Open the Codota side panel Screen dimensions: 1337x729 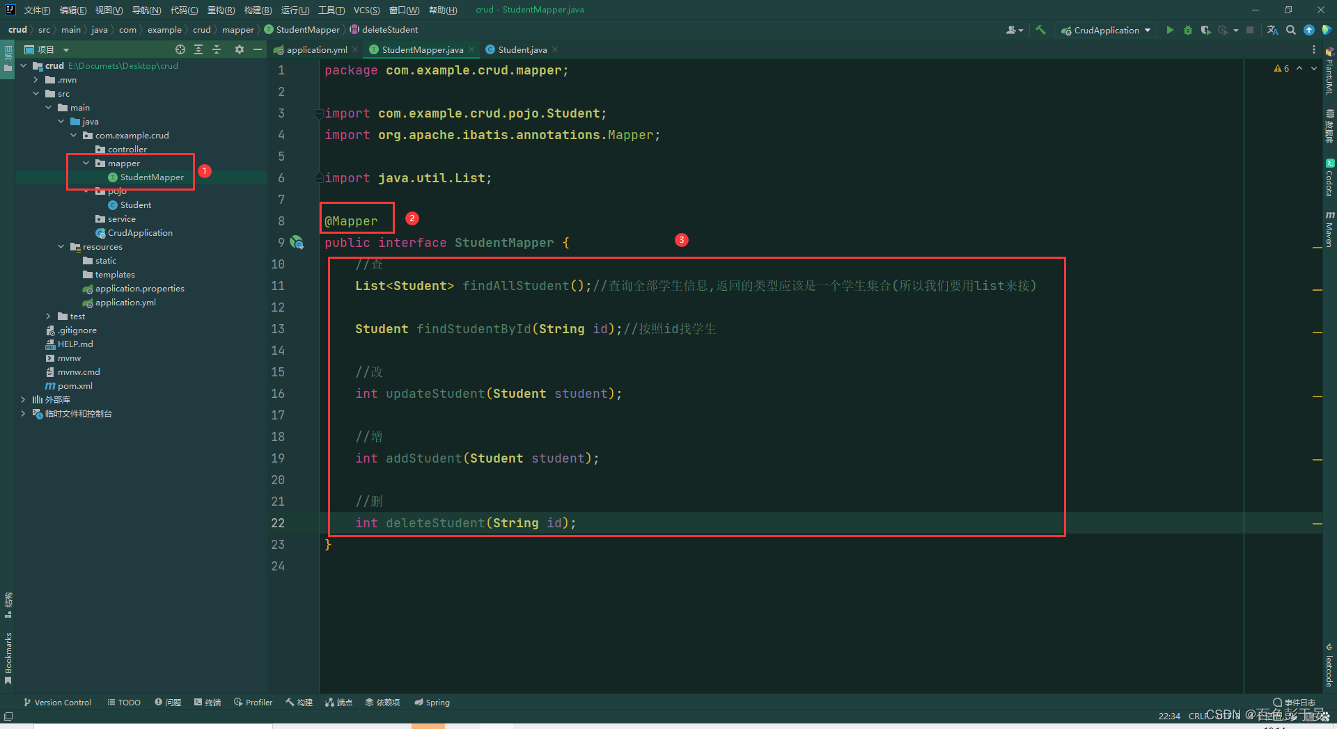(1329, 178)
